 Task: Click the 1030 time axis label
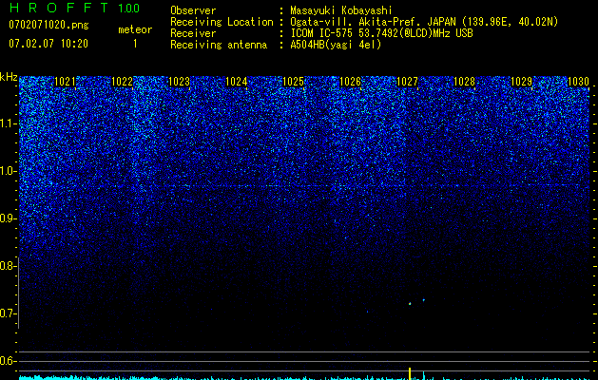pyautogui.click(x=578, y=82)
